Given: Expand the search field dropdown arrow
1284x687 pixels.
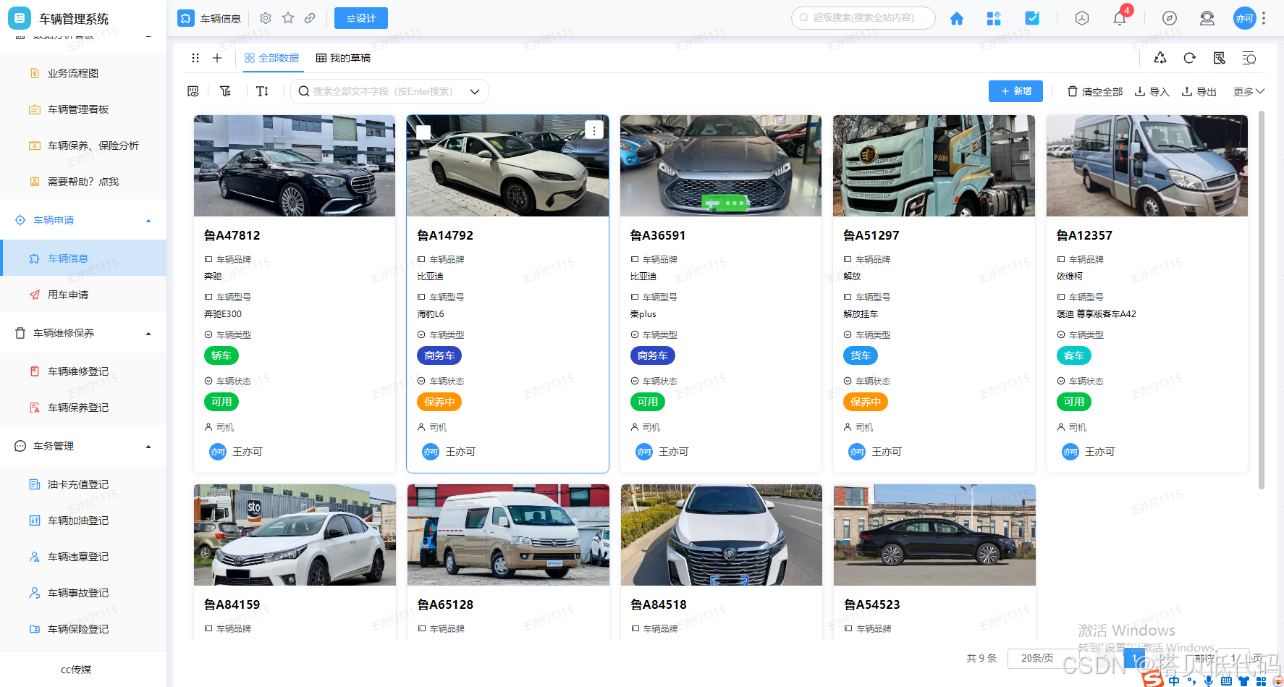Looking at the screenshot, I should coord(475,92).
